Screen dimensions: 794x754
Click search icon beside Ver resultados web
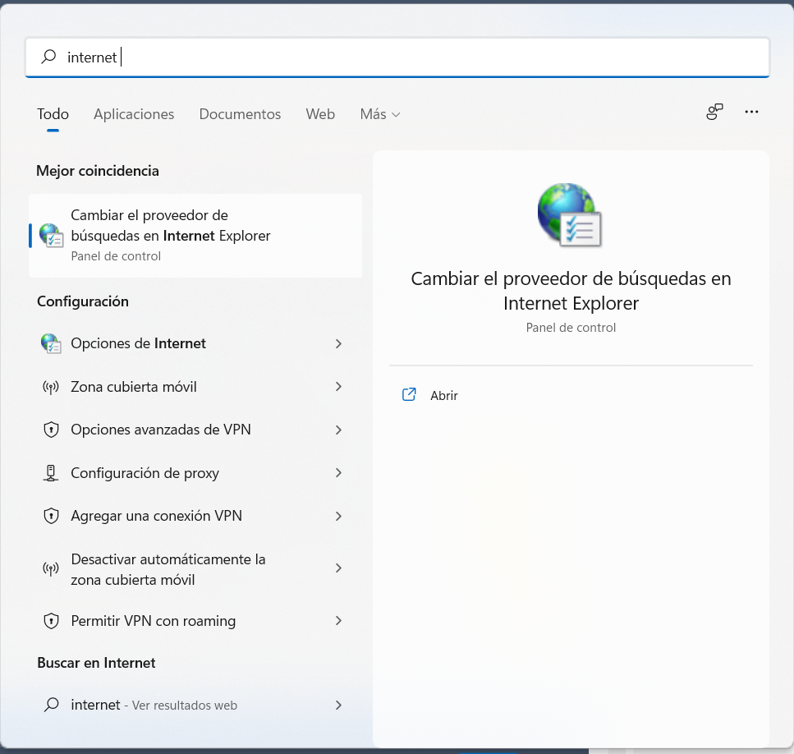coord(51,705)
